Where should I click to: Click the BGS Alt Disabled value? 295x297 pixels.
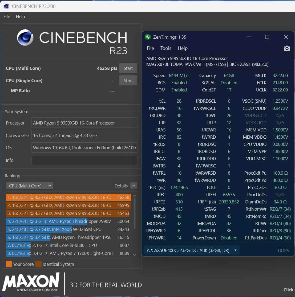click(229, 83)
